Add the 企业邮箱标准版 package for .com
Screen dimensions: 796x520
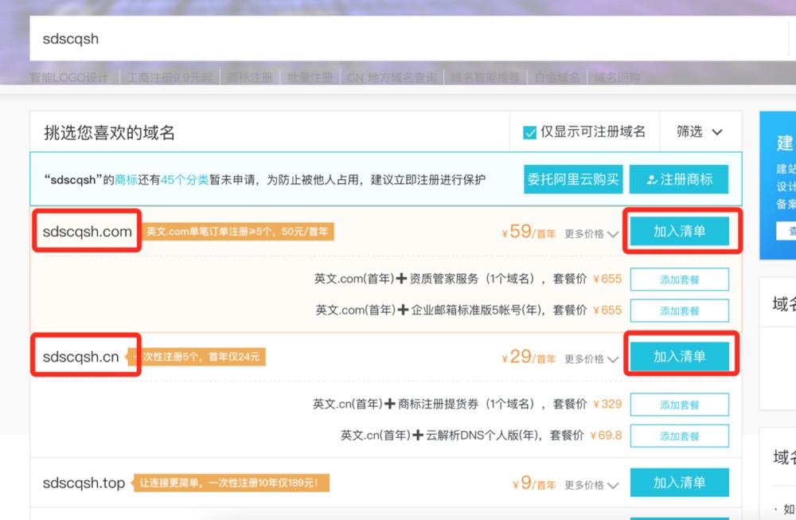click(x=679, y=310)
